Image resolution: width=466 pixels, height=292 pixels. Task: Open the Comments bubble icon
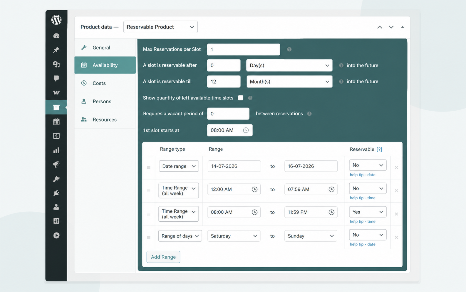[x=56, y=78]
